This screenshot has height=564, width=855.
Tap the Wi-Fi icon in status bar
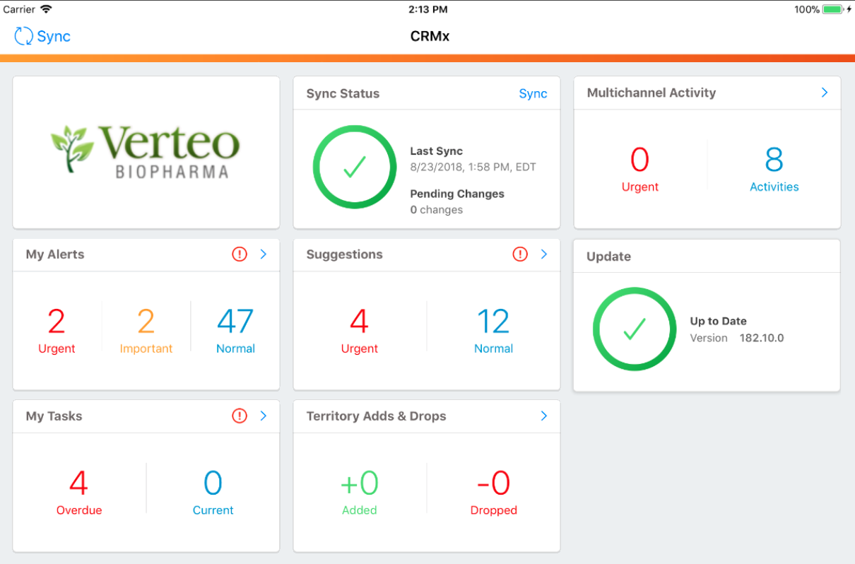tap(46, 9)
